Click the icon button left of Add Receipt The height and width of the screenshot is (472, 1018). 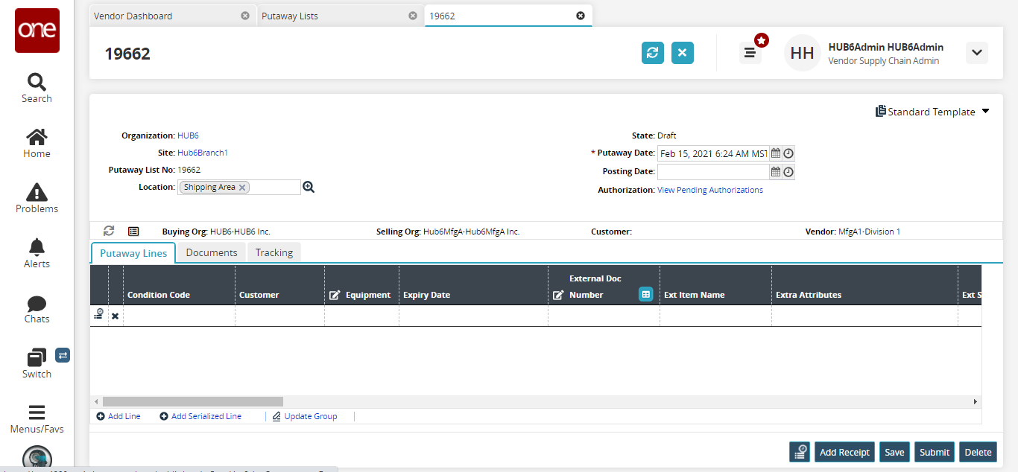[x=800, y=452]
